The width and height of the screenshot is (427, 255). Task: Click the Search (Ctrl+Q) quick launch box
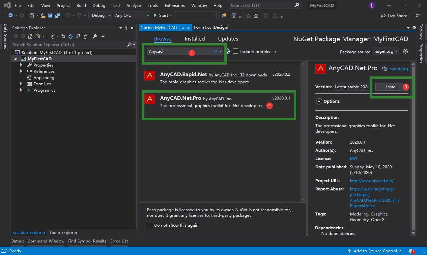point(265,5)
